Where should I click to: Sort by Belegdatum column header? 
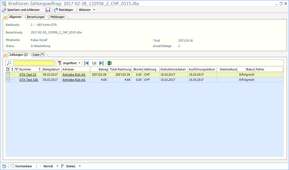51,70
